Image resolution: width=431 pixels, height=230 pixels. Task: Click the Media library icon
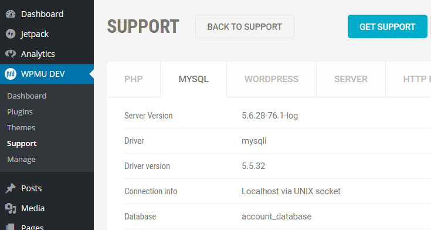(x=11, y=208)
